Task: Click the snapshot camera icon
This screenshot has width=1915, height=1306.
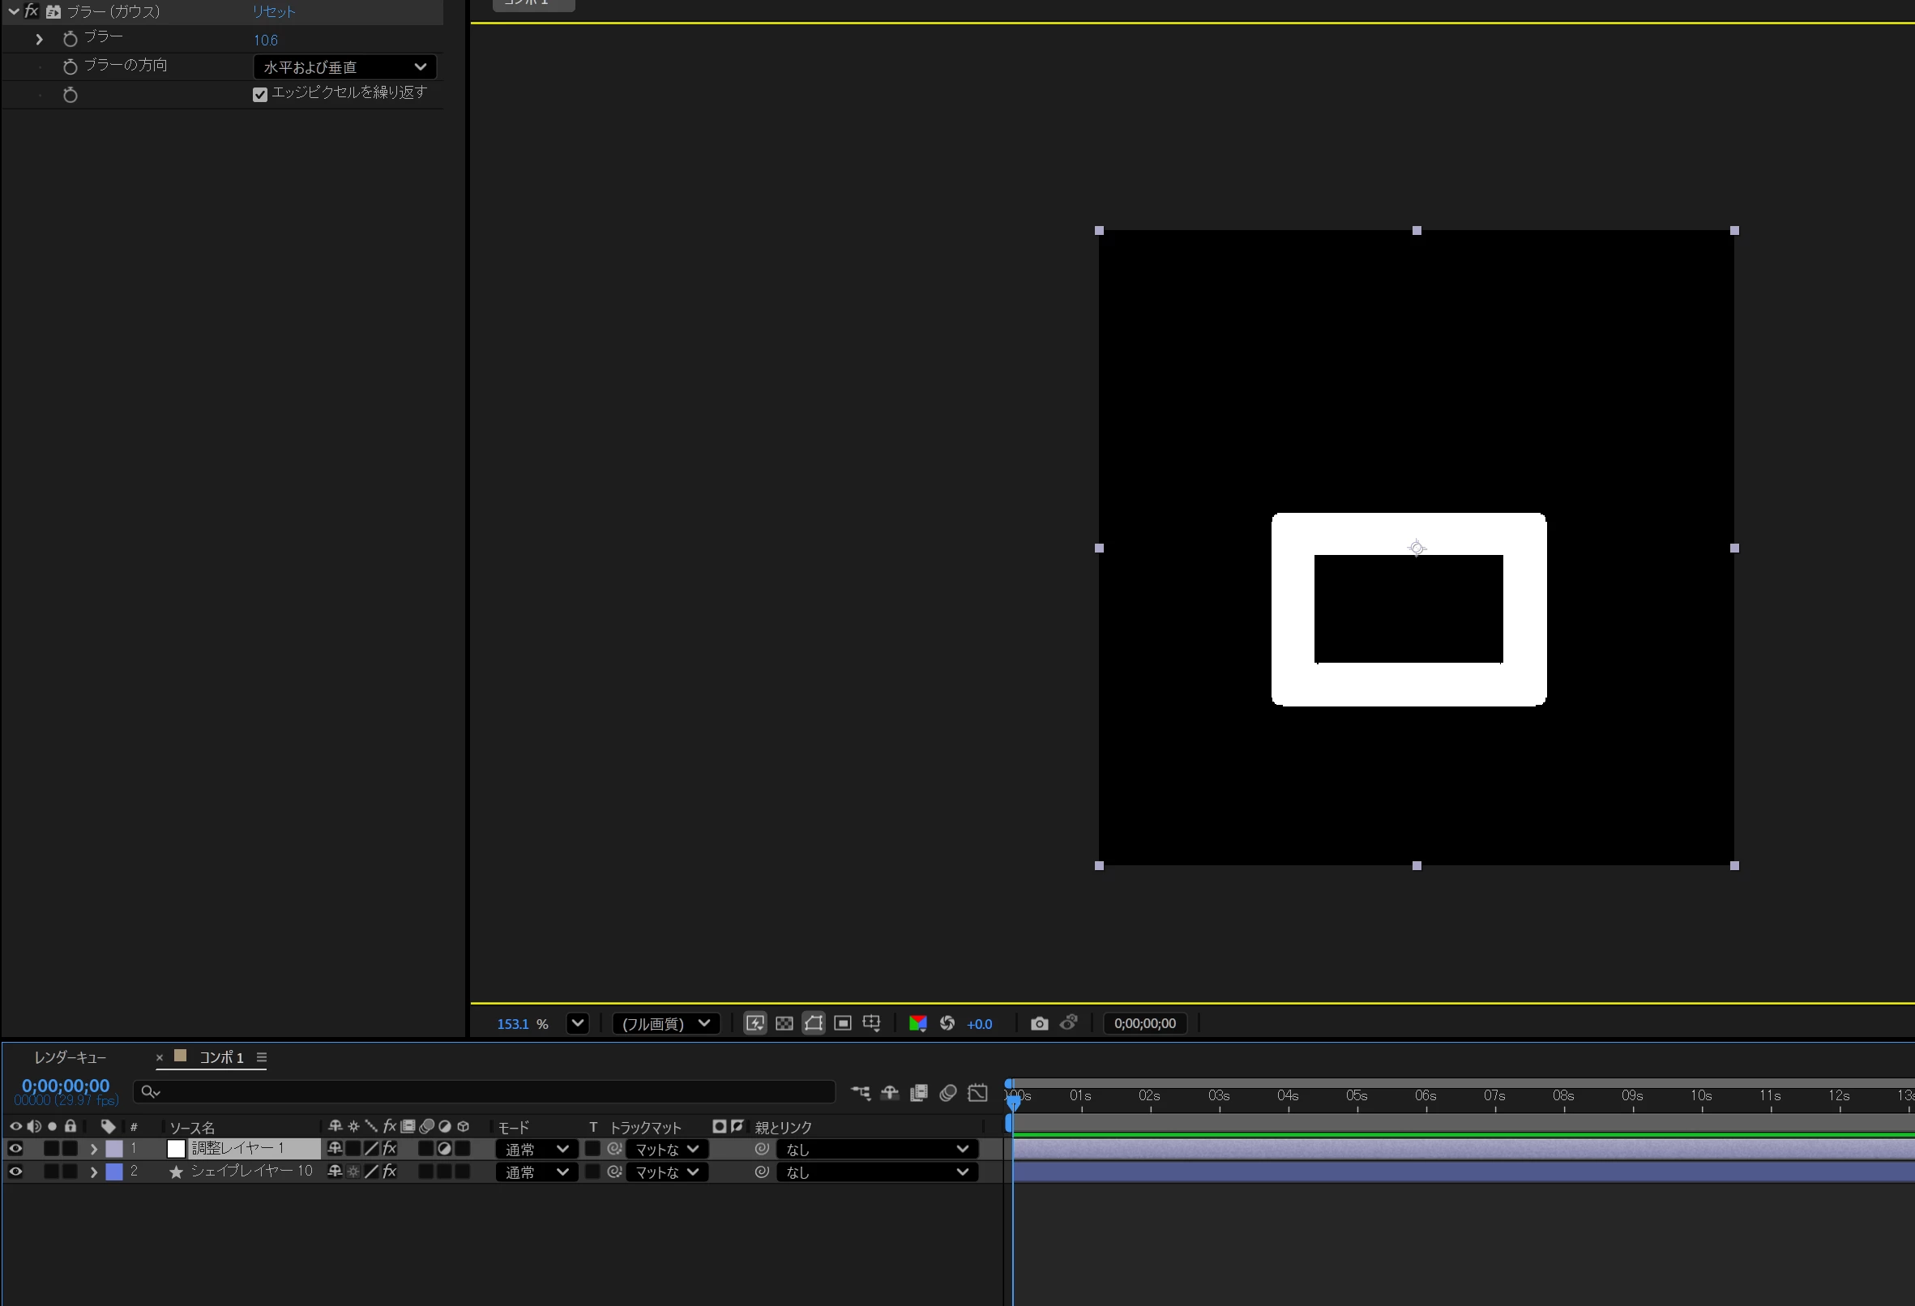Action: tap(1039, 1023)
